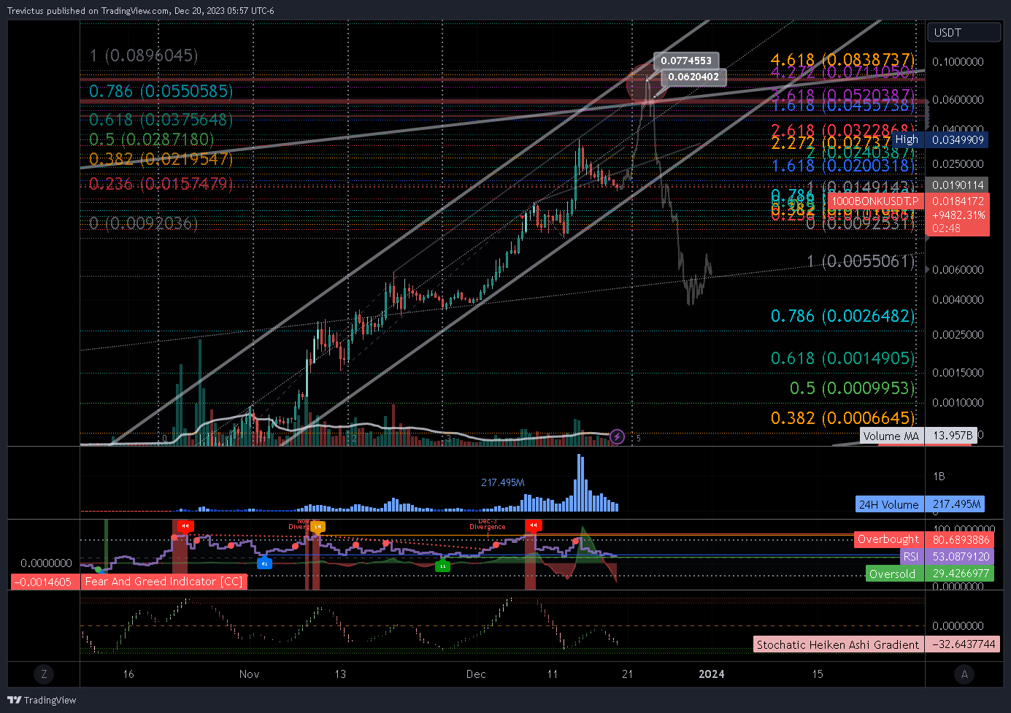Click the purple lightning bolt icon
1011x713 pixels.
click(617, 436)
